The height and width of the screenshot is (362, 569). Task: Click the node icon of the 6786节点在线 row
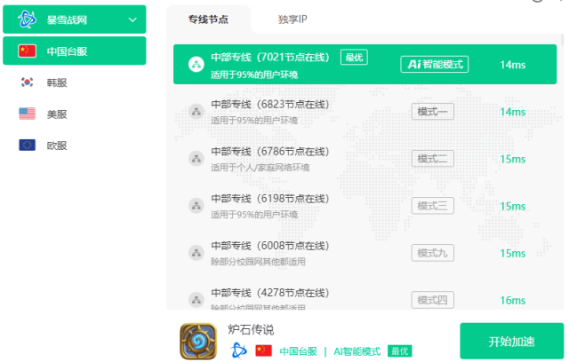[x=196, y=159]
